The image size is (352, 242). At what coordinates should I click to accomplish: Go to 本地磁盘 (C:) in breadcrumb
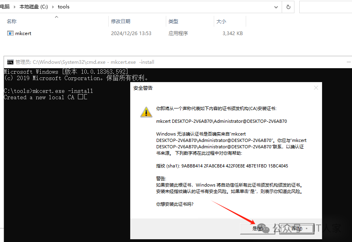(x=34, y=7)
